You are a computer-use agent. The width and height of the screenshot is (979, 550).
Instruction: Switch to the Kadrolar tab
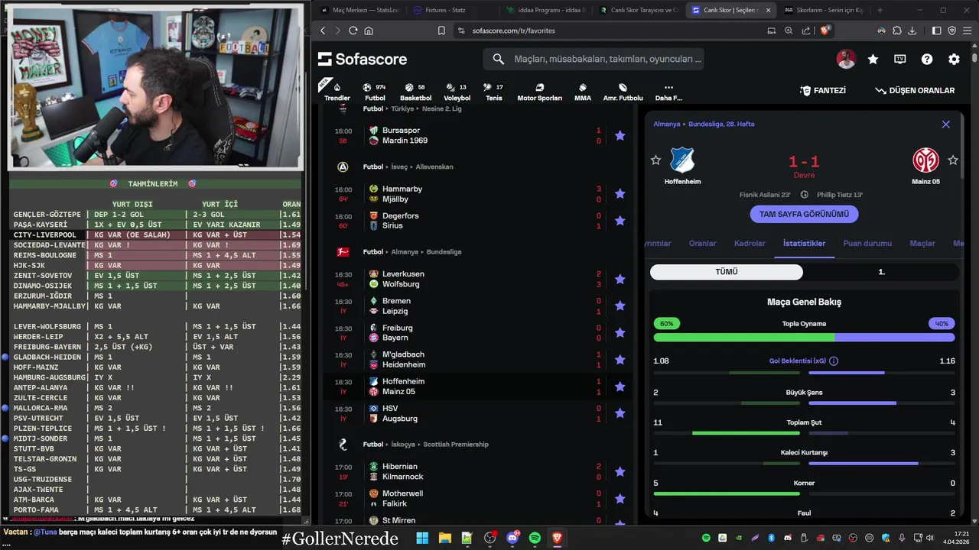pyautogui.click(x=750, y=244)
